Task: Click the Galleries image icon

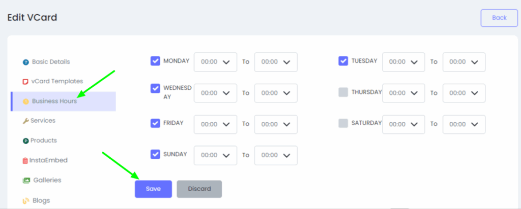Action: pyautogui.click(x=26, y=181)
